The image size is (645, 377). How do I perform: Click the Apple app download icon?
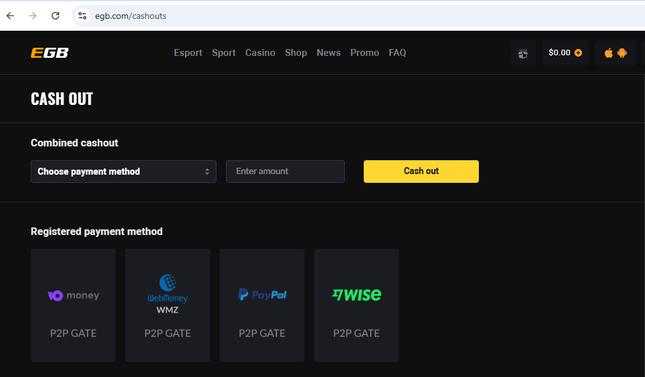click(609, 53)
